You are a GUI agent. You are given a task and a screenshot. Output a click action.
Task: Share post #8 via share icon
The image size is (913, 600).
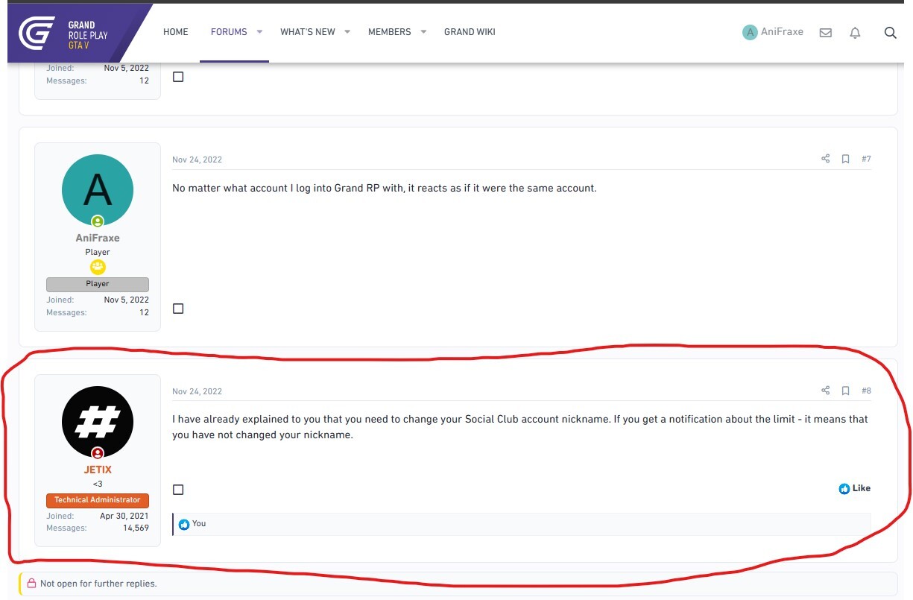[x=825, y=391]
